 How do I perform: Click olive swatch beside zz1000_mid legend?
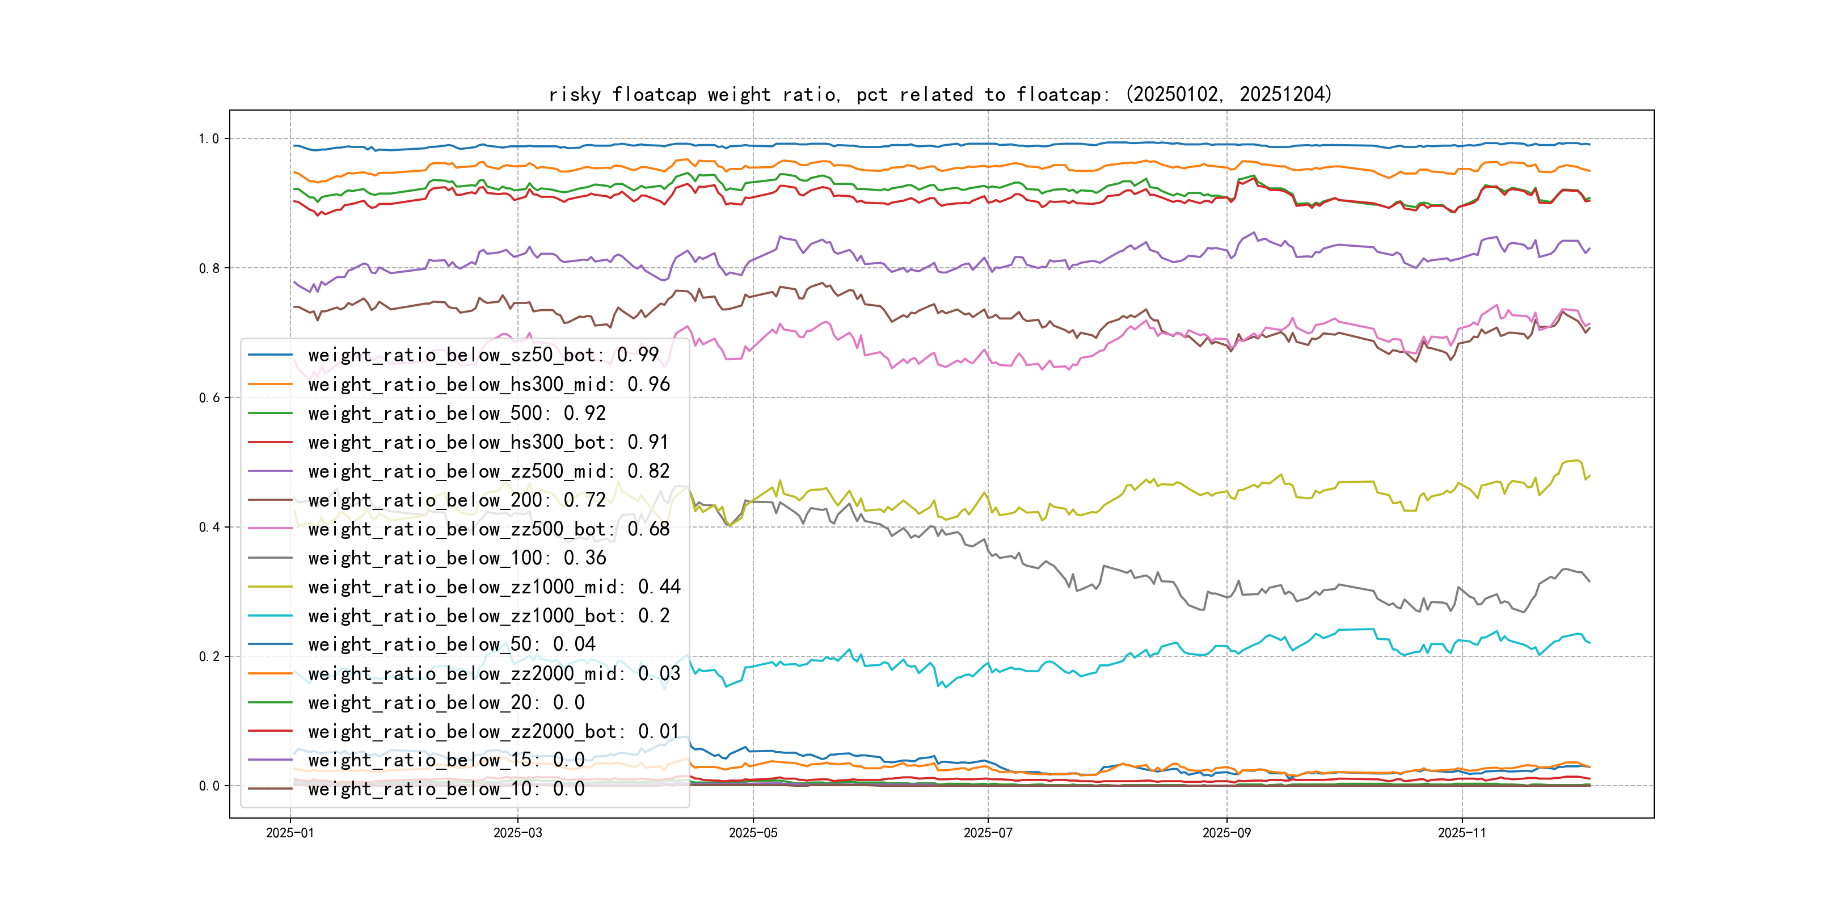269,587
